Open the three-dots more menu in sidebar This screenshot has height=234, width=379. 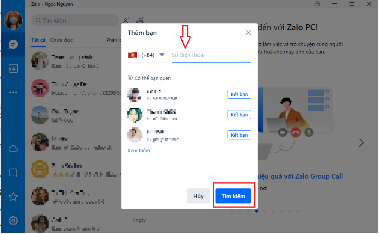(x=13, y=92)
